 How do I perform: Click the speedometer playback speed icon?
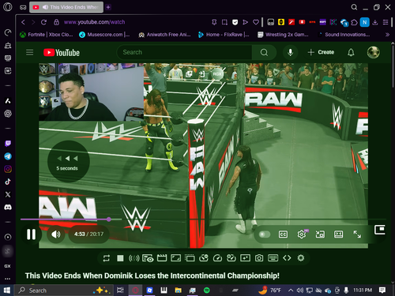[217, 258]
